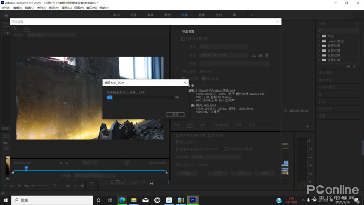Expand the Video Effects folder

click(x=319, y=55)
